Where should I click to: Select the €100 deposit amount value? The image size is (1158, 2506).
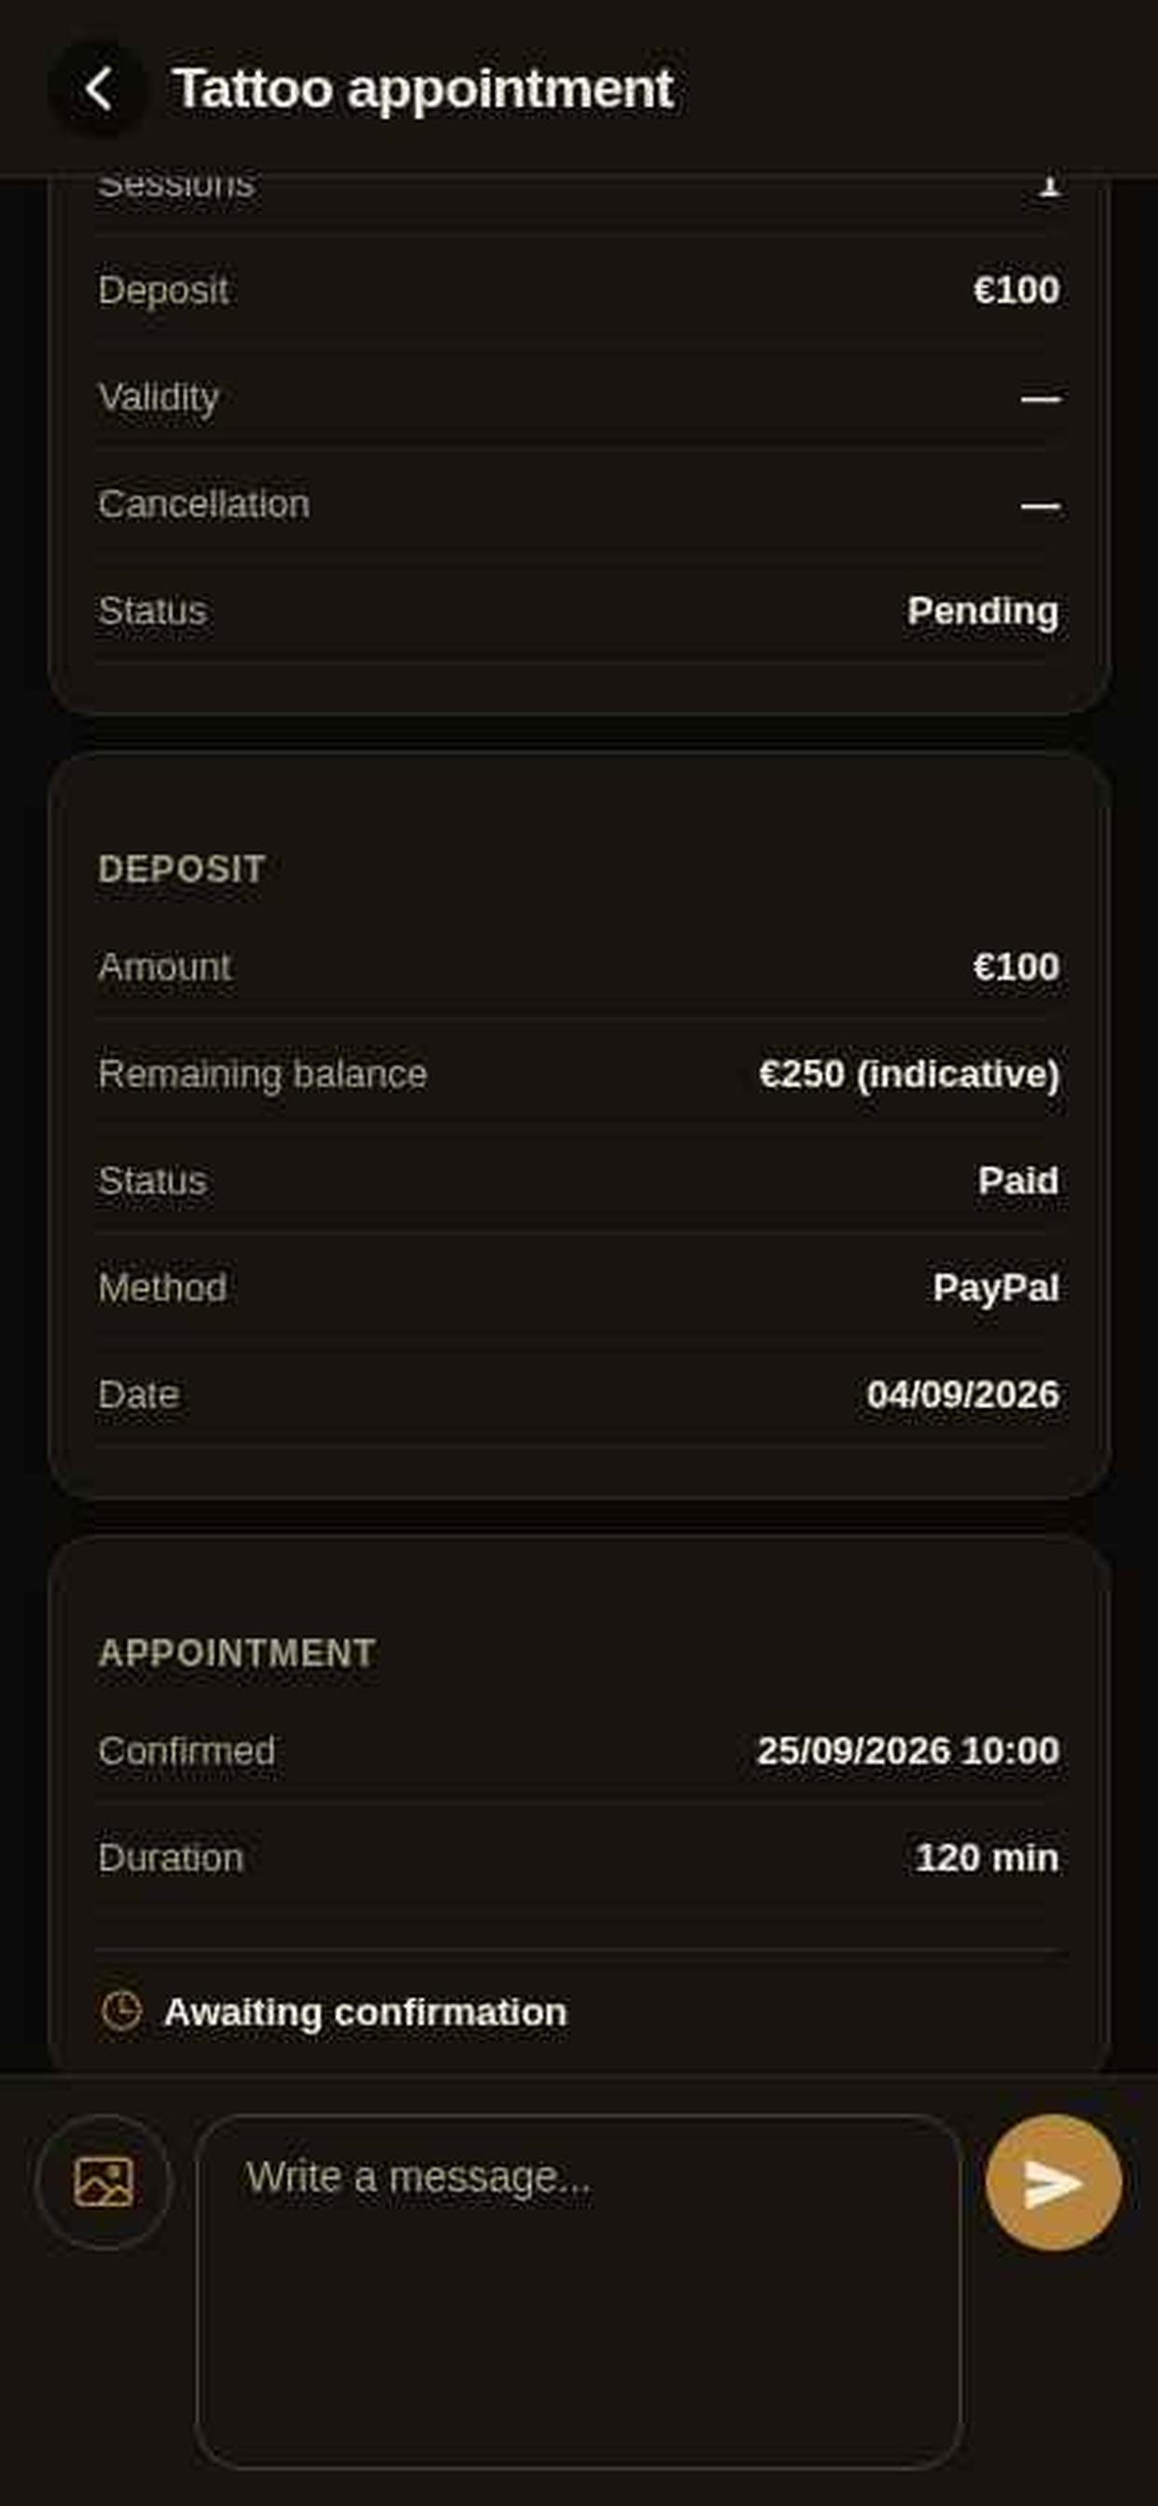1016,967
